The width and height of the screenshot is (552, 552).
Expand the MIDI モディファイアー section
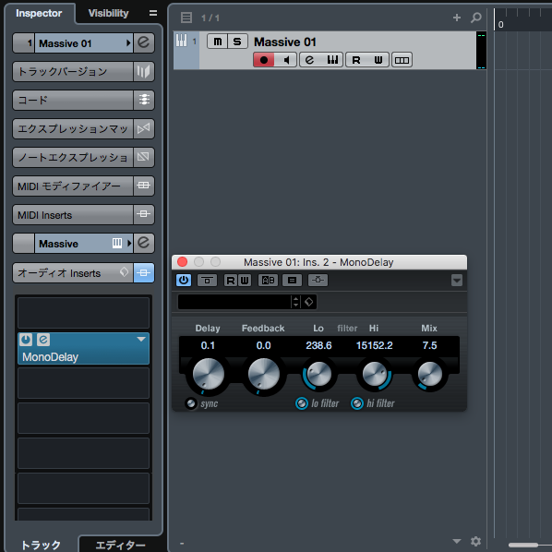click(x=73, y=186)
